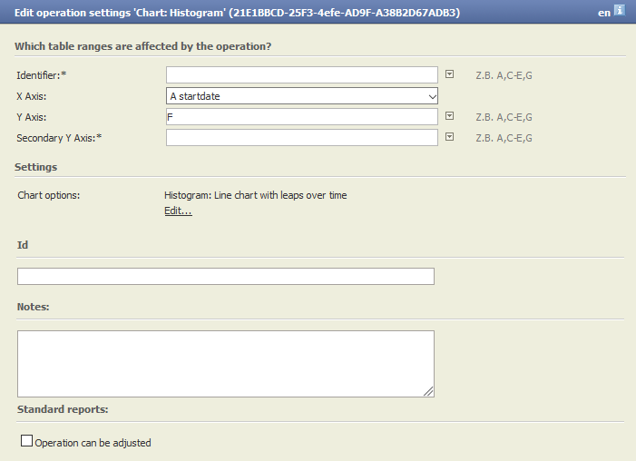Focus the Identifier input field

click(302, 75)
